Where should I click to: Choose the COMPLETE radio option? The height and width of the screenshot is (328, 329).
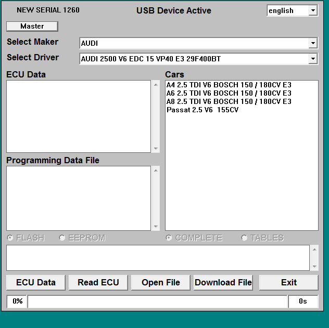coord(169,238)
